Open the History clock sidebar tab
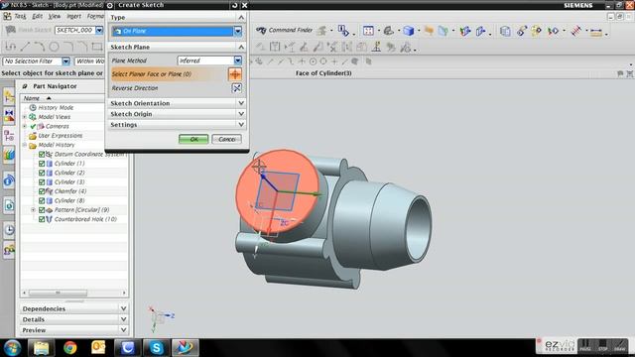 [9, 230]
